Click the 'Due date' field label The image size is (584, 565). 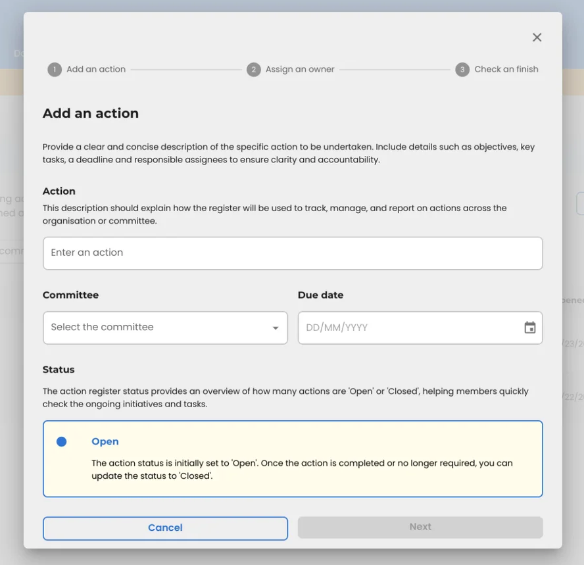320,295
